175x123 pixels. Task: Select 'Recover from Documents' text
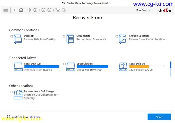(x=91, y=39)
